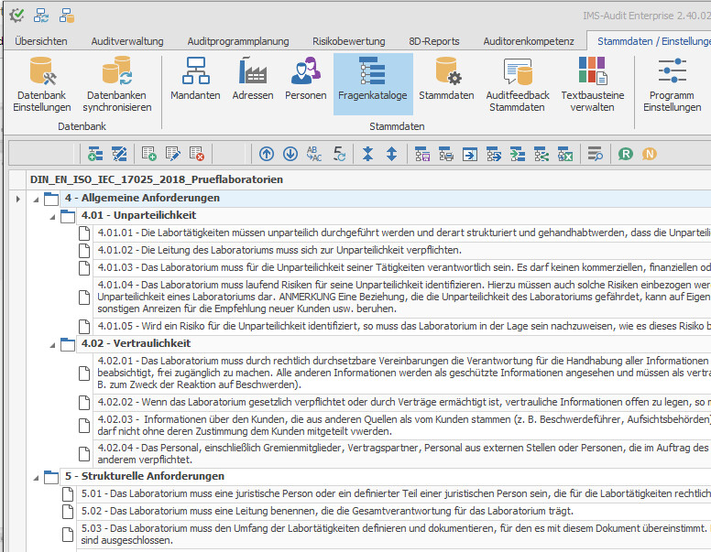711x552 pixels.
Task: Select question 4.01.05 row
Action: click(403, 326)
